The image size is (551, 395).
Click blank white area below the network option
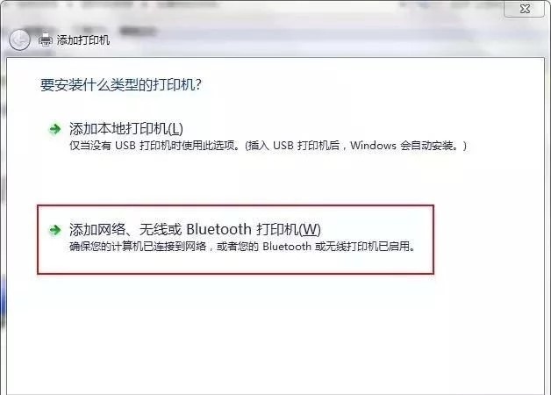coord(274,330)
